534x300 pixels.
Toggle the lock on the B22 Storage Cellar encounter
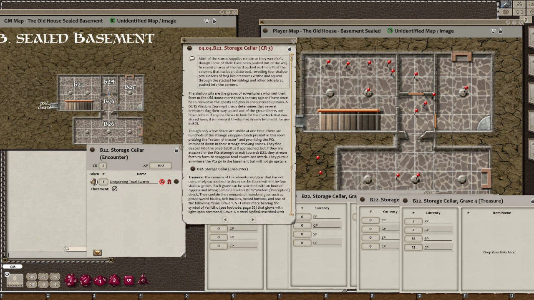coord(176,150)
